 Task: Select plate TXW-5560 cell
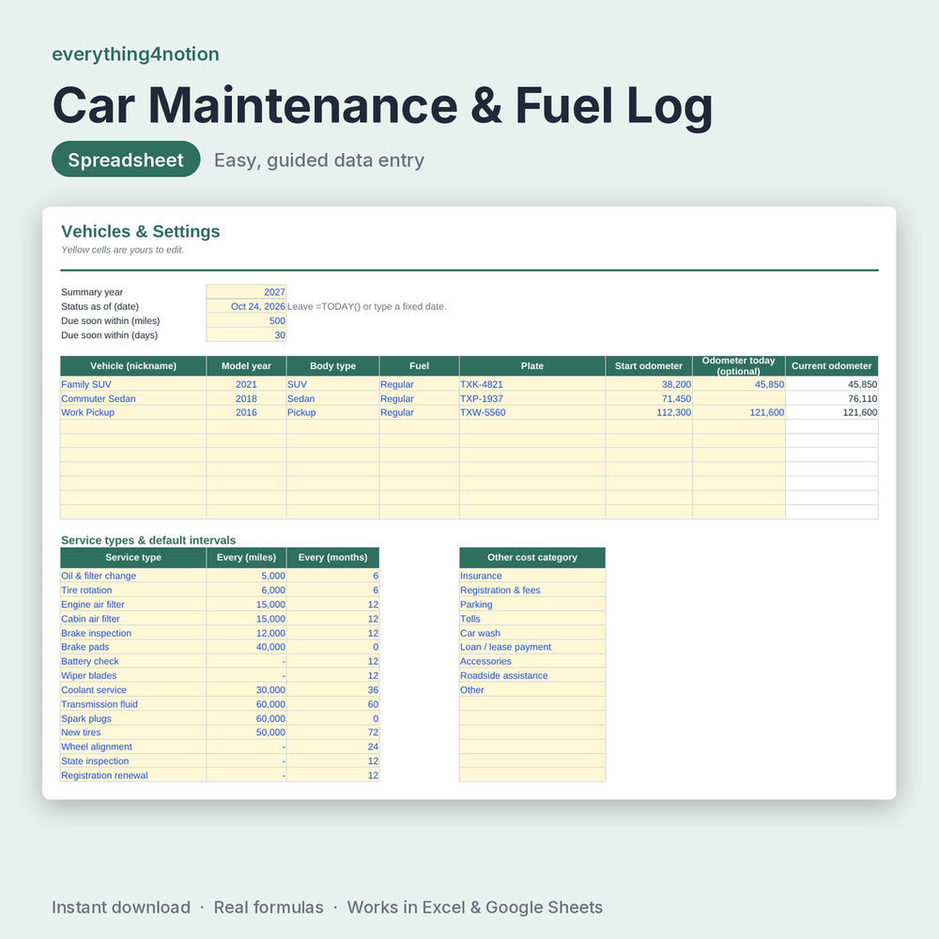pyautogui.click(x=532, y=412)
